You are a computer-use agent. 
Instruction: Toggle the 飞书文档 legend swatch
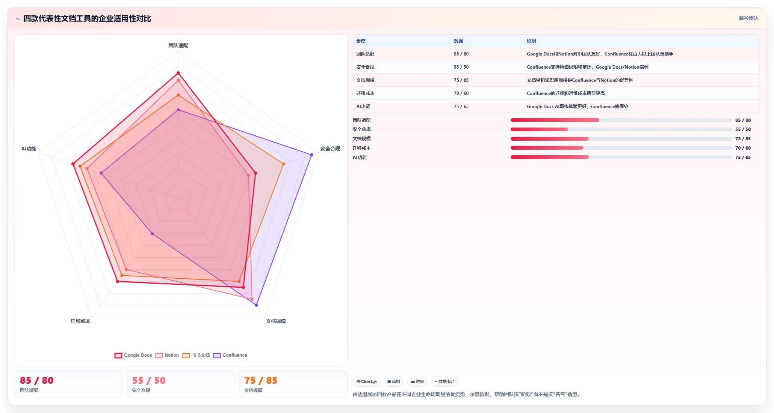point(186,355)
